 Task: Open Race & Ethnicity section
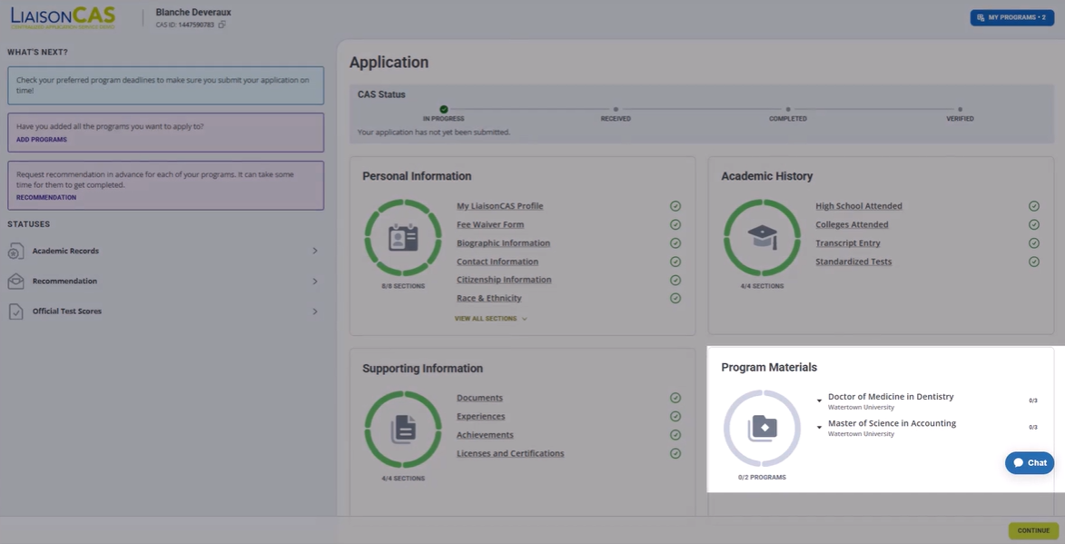(489, 298)
